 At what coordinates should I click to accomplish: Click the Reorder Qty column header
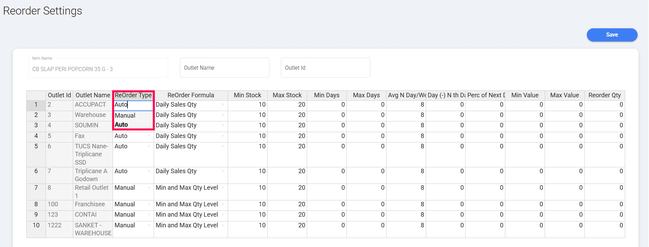pyautogui.click(x=604, y=95)
